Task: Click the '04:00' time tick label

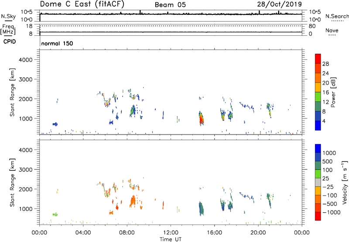Action: pyautogui.click(x=83, y=233)
